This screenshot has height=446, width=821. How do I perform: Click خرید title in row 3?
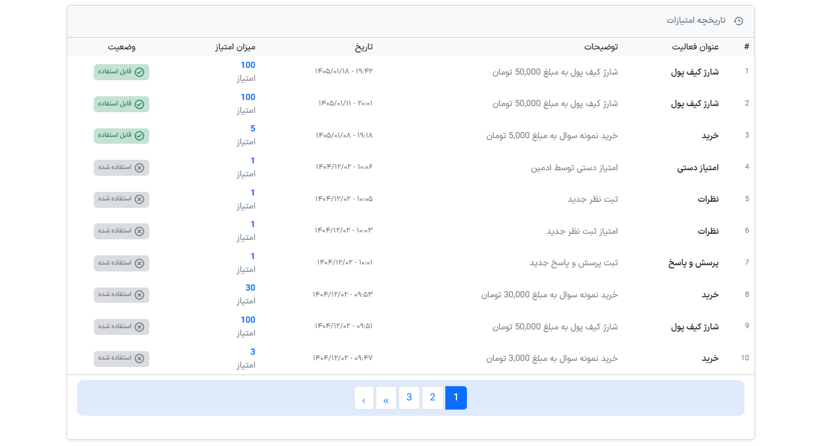pyautogui.click(x=710, y=136)
